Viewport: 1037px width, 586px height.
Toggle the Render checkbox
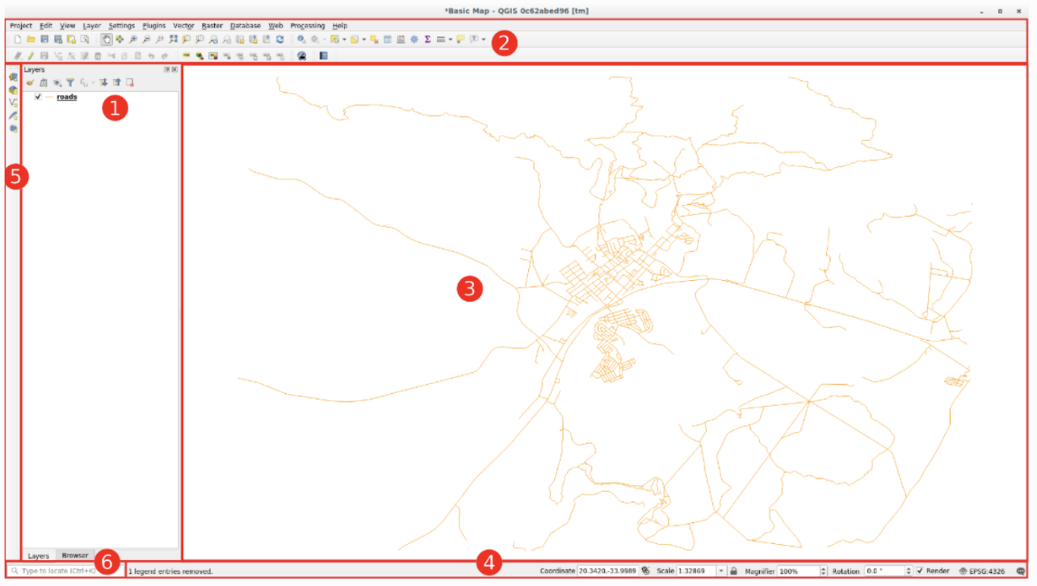coord(920,571)
